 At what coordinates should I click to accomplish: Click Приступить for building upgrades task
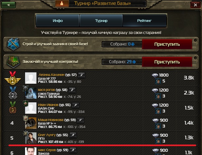pos(167,44)
